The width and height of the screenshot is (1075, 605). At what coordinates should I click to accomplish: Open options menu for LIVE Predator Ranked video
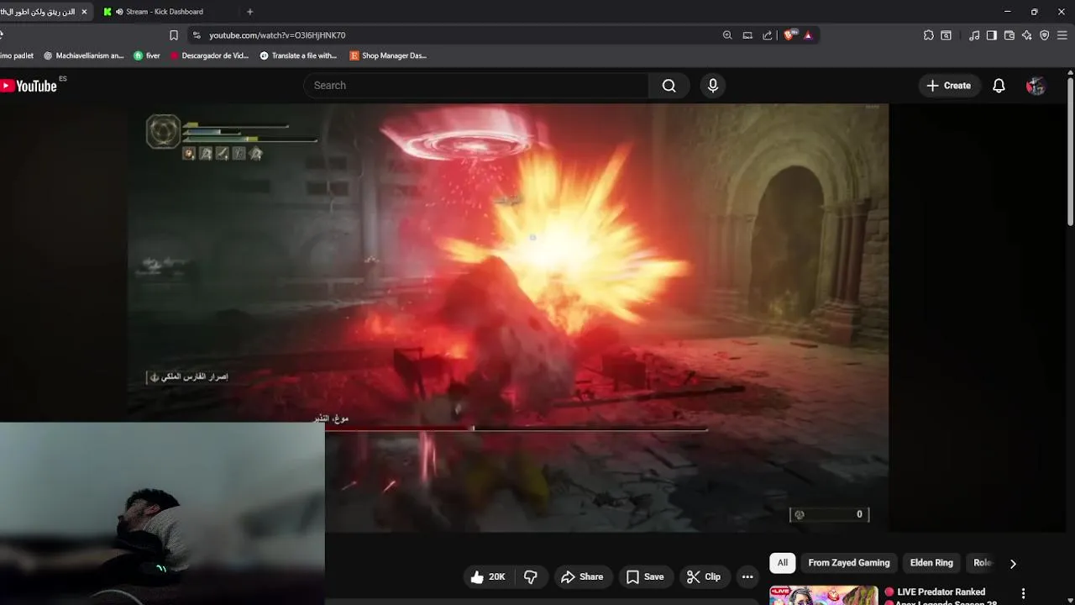pyautogui.click(x=1023, y=593)
